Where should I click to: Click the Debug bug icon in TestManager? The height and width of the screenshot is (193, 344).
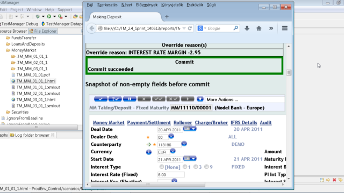point(38,17)
